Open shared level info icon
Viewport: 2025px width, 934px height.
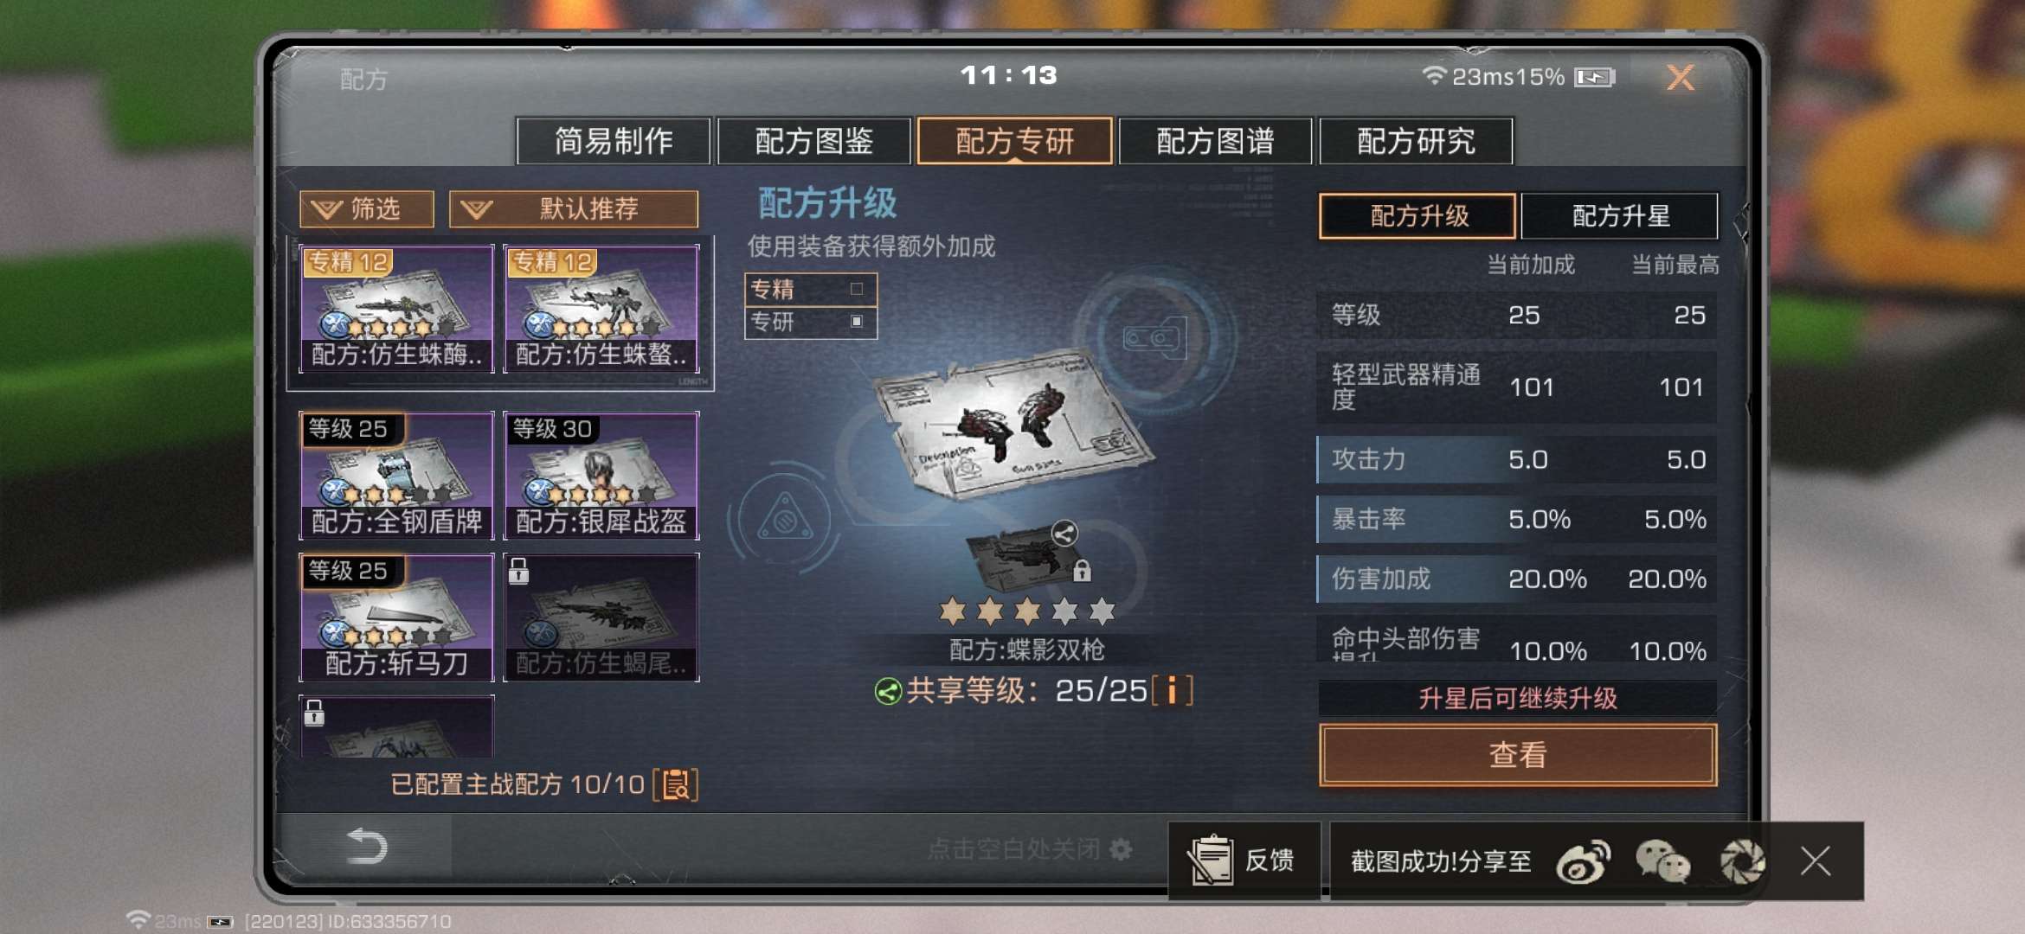point(1173,691)
